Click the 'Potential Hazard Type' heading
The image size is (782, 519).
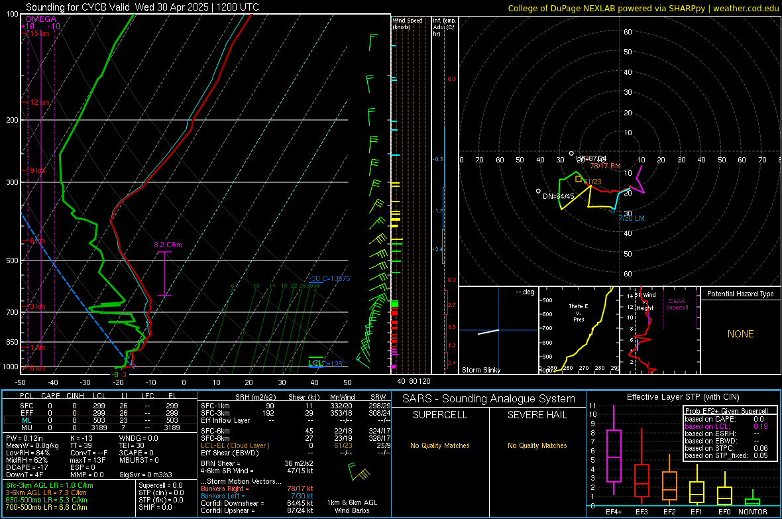pos(740,294)
